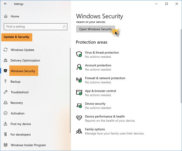Click the Windows Update sync arrows icon
The image size is (182, 151).
coord(5,50)
